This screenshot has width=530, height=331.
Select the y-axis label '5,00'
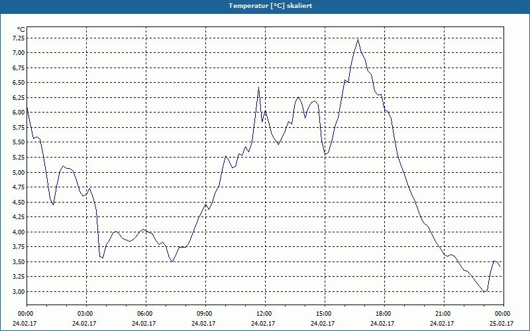click(x=19, y=172)
